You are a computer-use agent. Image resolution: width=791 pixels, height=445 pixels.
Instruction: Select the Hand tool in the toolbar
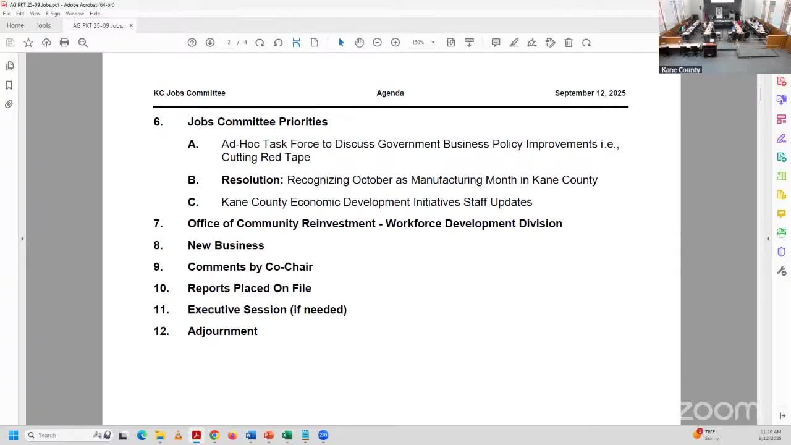[x=359, y=42]
